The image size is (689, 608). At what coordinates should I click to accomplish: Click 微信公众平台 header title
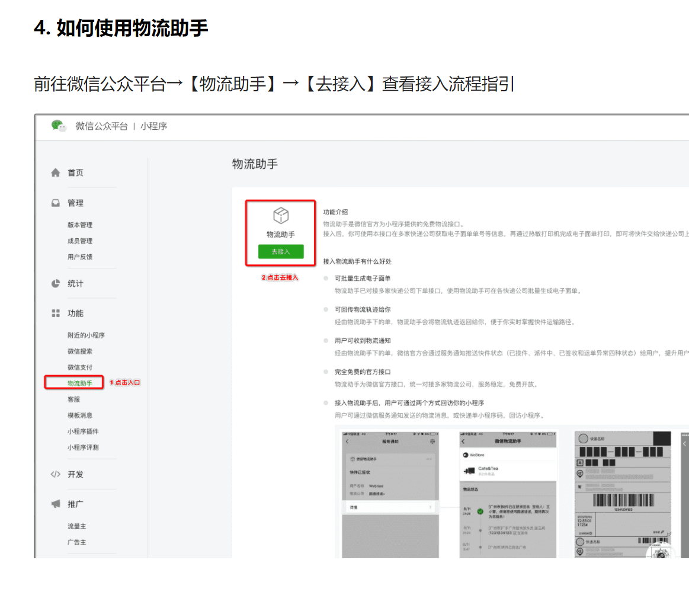click(x=101, y=126)
